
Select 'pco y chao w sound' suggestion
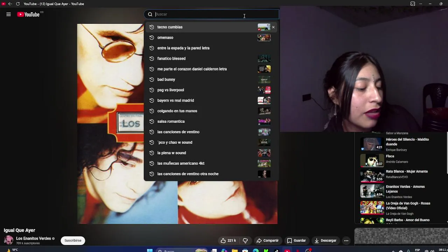[x=175, y=142]
